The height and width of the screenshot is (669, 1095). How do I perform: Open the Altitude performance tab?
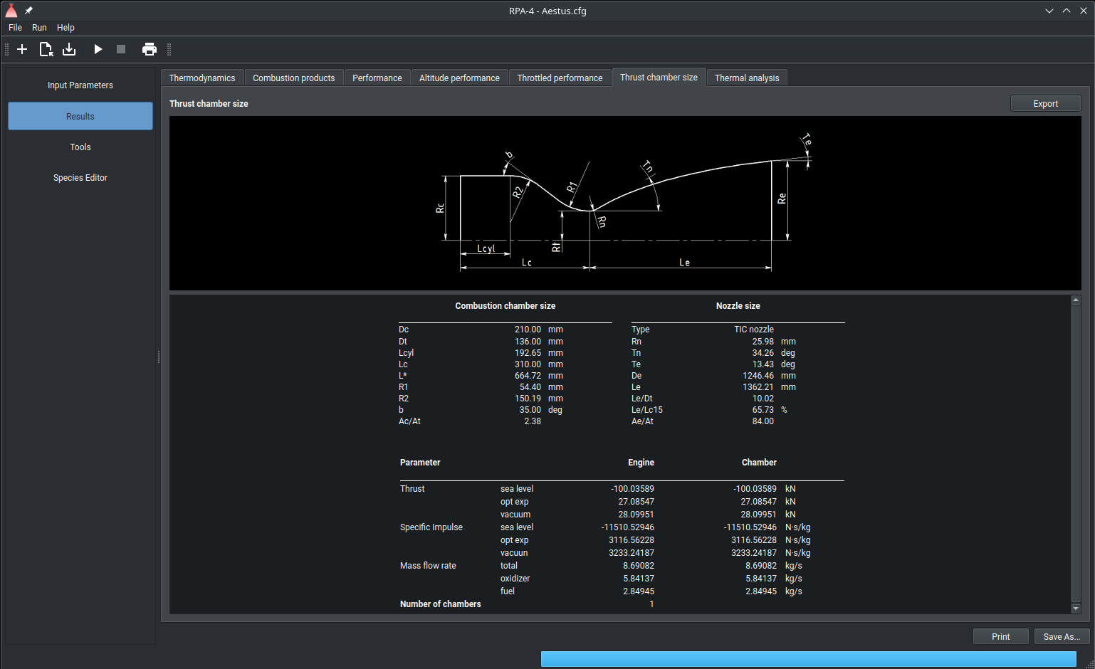(x=459, y=78)
